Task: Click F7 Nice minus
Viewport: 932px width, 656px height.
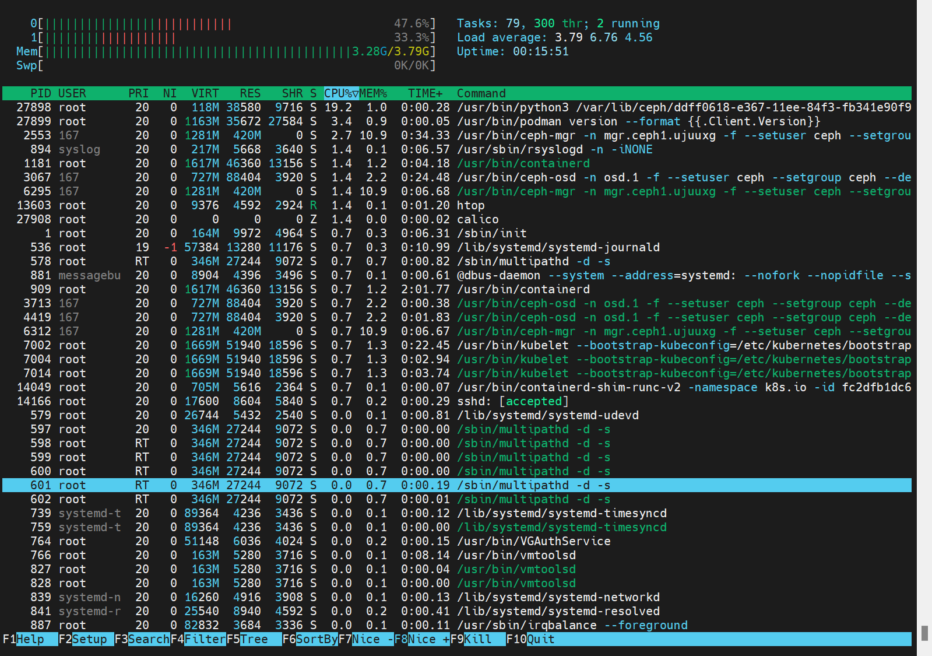Action: 366,639
